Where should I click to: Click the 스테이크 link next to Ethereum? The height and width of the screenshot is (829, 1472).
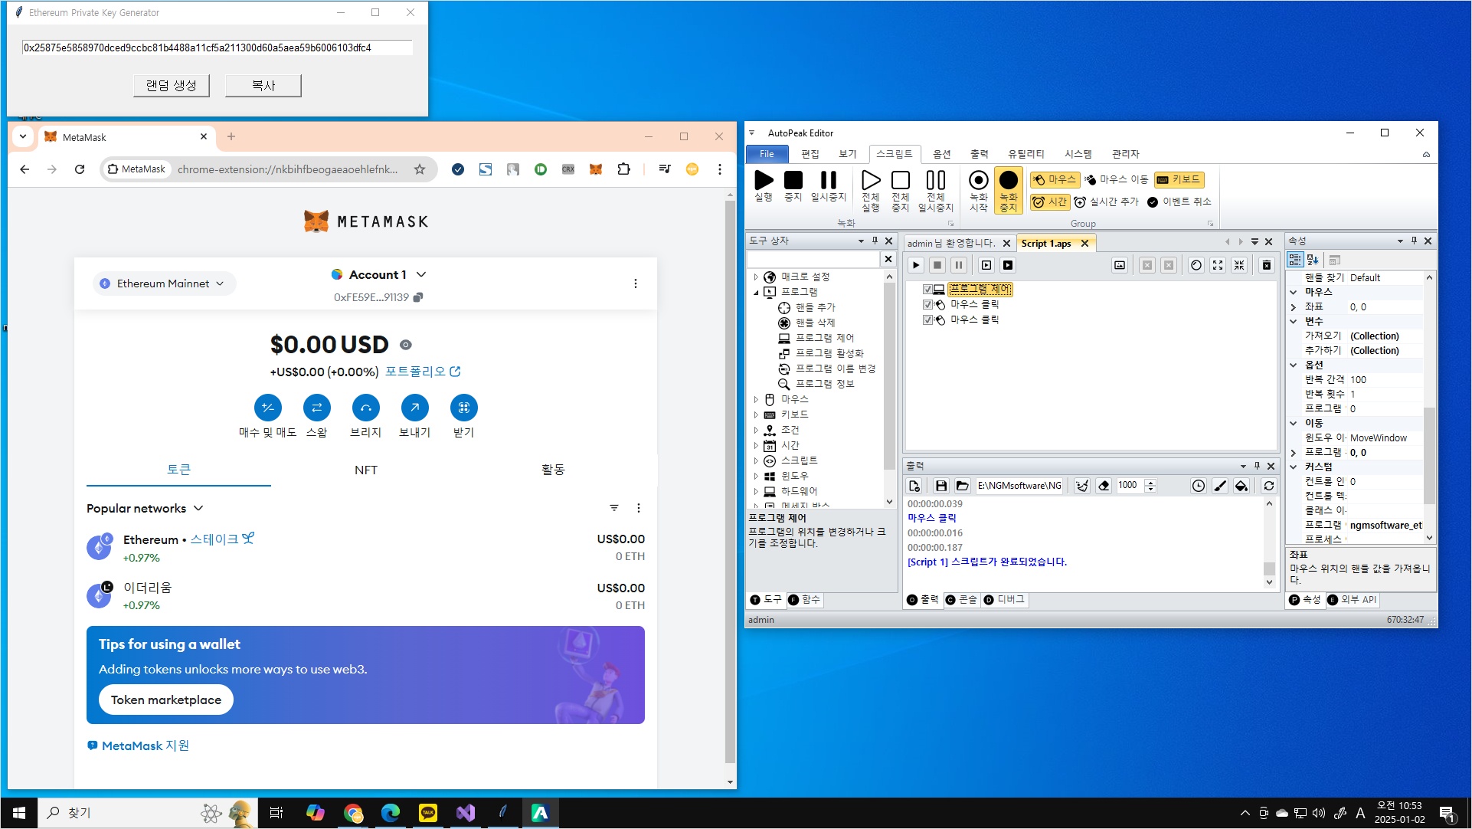tap(222, 539)
